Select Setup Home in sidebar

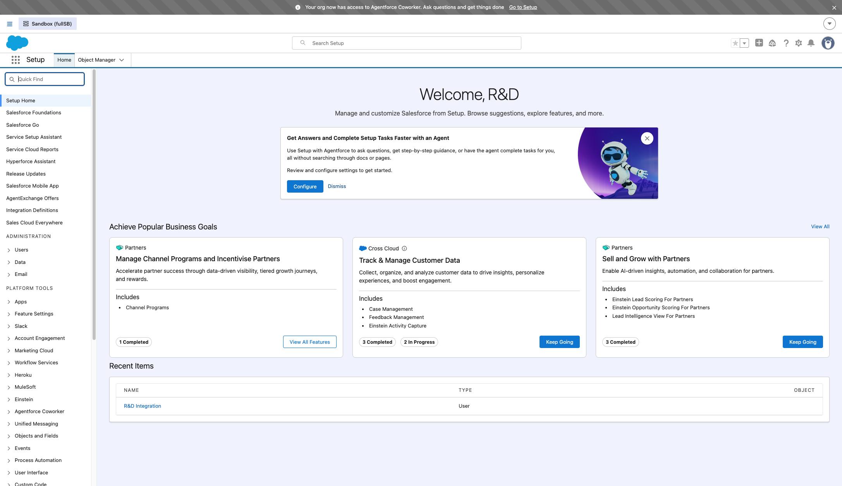tap(46, 100)
